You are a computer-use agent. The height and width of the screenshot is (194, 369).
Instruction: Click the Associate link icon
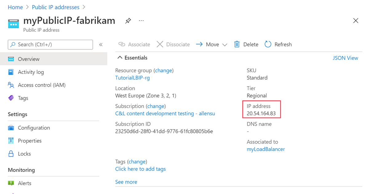tap(122, 44)
